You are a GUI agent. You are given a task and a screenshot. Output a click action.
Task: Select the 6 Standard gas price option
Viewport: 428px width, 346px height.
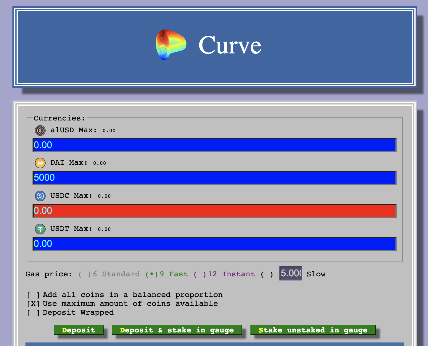point(84,274)
